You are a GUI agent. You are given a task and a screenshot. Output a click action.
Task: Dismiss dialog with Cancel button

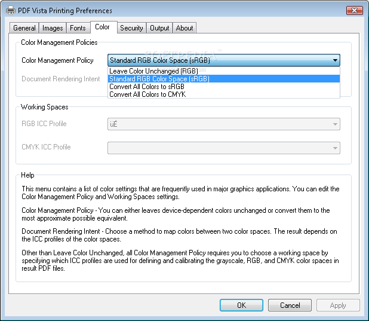click(x=290, y=305)
